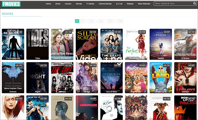
Task: Open TV Series section
Action: pyautogui.click(x=90, y=4)
